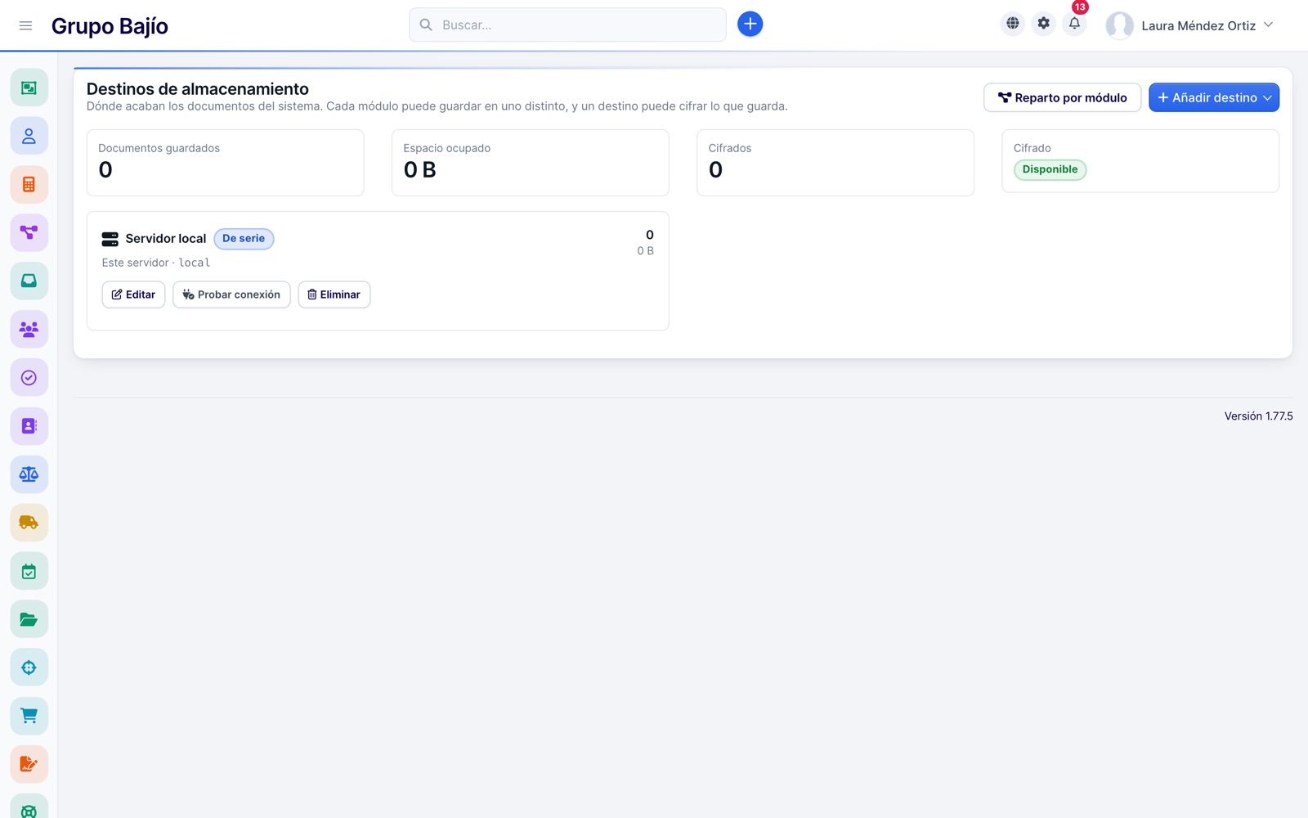Image resolution: width=1308 pixels, height=818 pixels.
Task: Click the user avatar image
Action: click(x=1119, y=25)
